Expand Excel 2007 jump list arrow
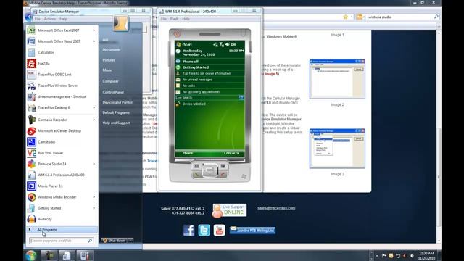The width and height of the screenshot is (464, 261). point(94,30)
